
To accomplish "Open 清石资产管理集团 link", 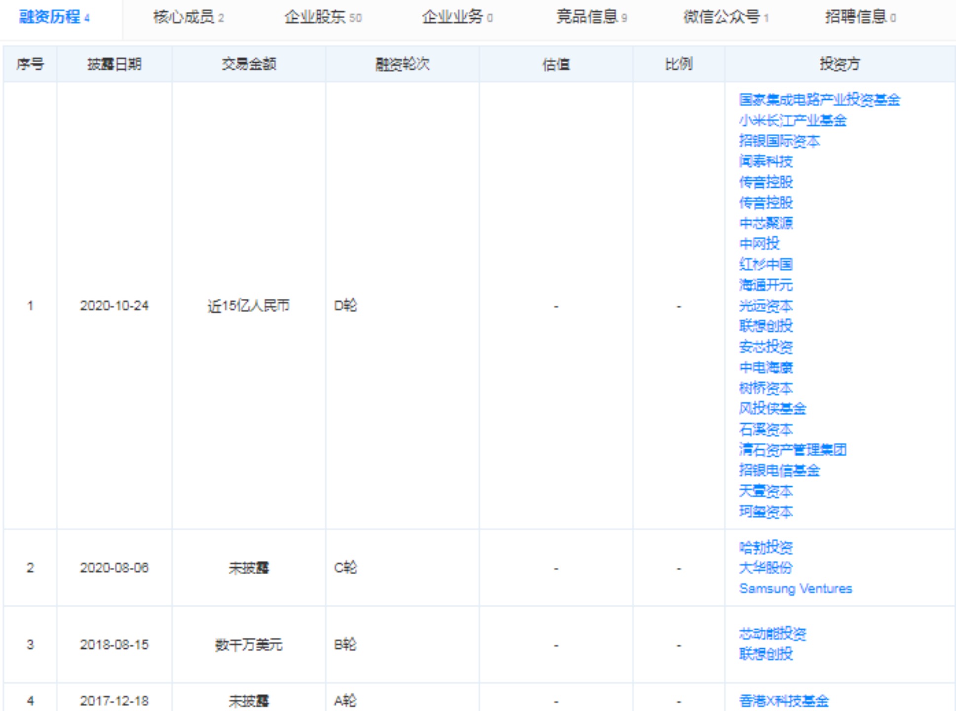I will [792, 450].
